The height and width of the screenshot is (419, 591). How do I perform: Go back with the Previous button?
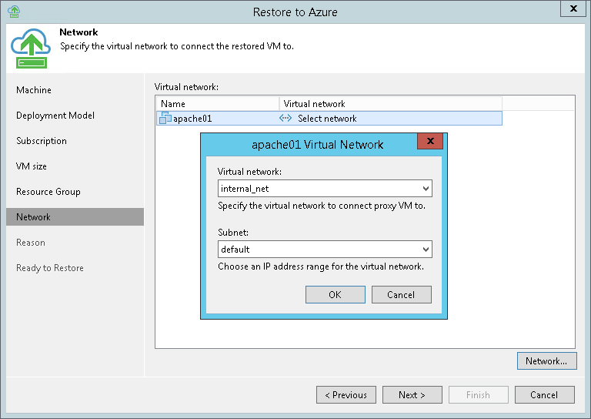pyautogui.click(x=346, y=395)
